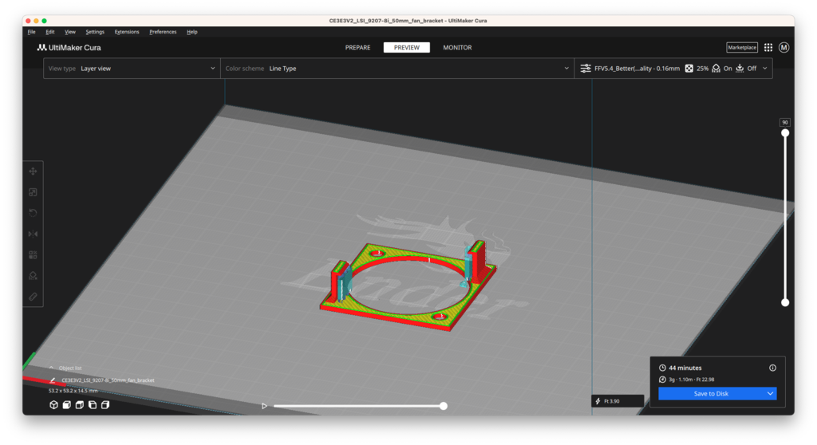This screenshot has width=817, height=445.
Task: Click the print settings sliders icon
Action: click(586, 69)
